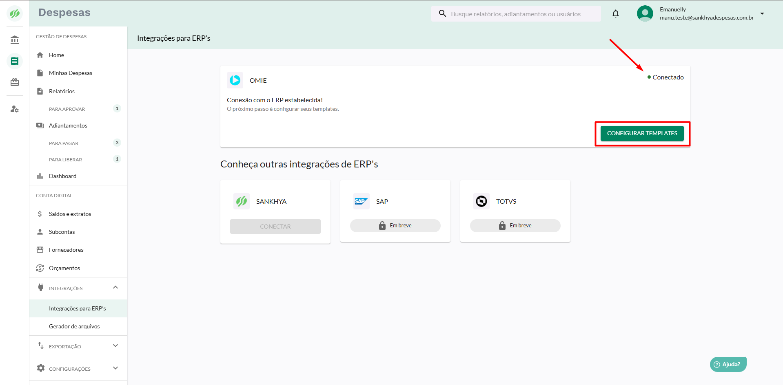Click the Home house icon
Image resolution: width=783 pixels, height=385 pixels.
(40, 55)
